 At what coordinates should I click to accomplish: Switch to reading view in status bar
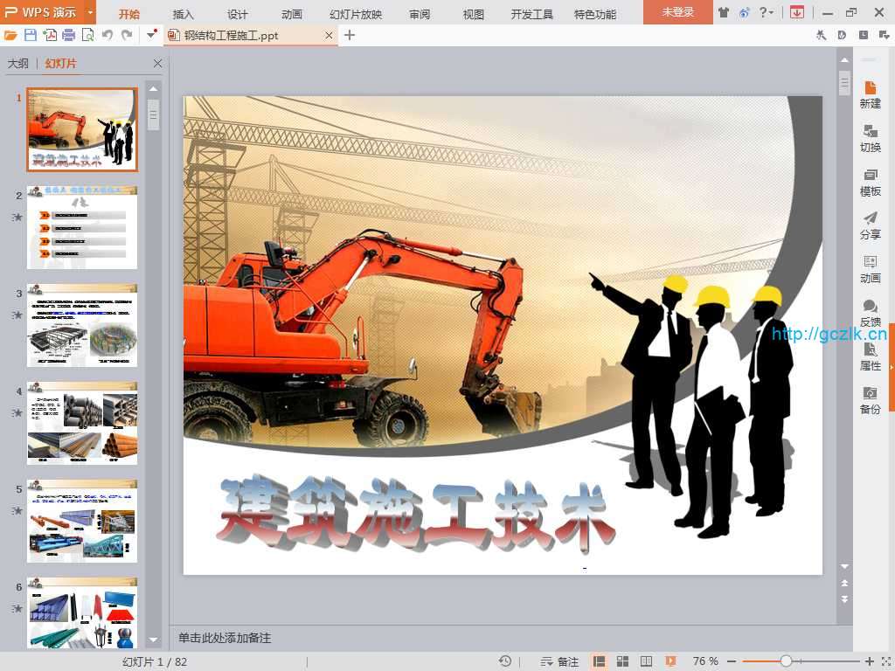point(647,661)
